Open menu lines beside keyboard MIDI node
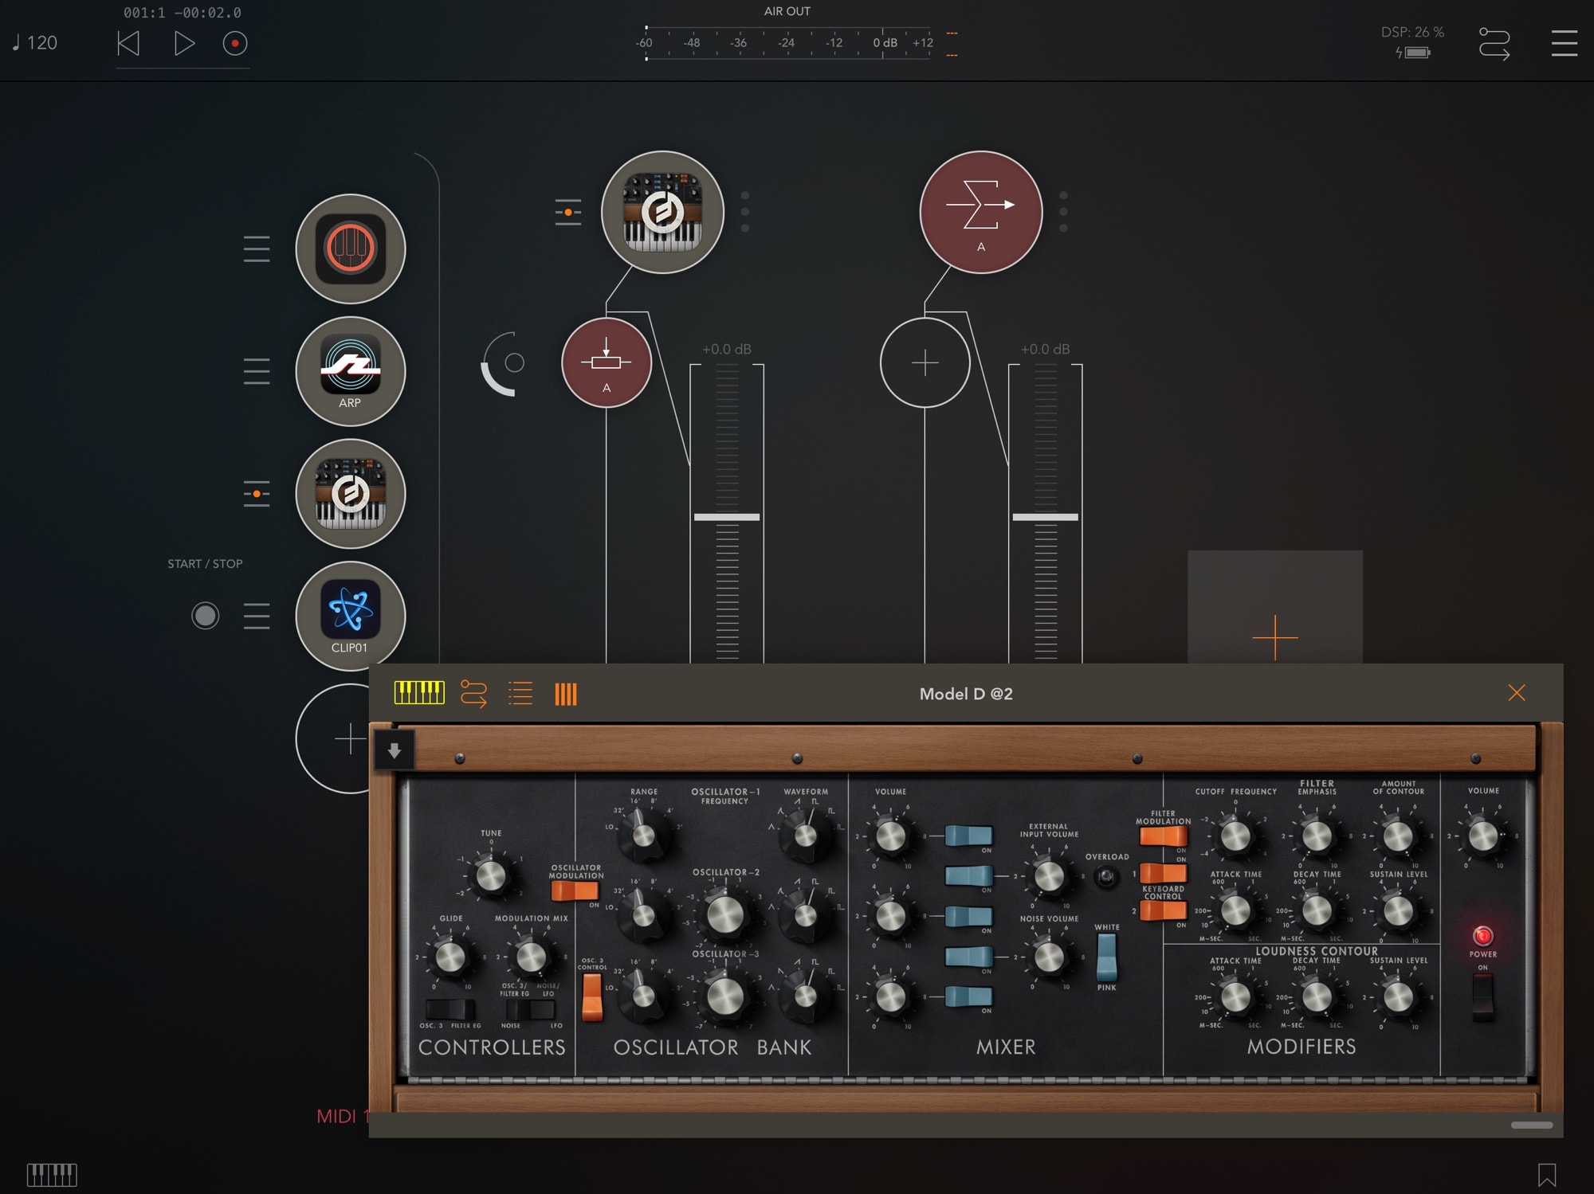The height and width of the screenshot is (1194, 1594). coord(257,249)
